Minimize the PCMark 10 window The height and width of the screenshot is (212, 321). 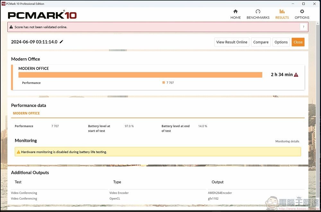pos(293,4)
